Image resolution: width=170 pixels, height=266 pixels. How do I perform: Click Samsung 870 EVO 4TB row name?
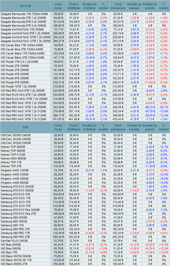pyautogui.click(x=15, y=195)
